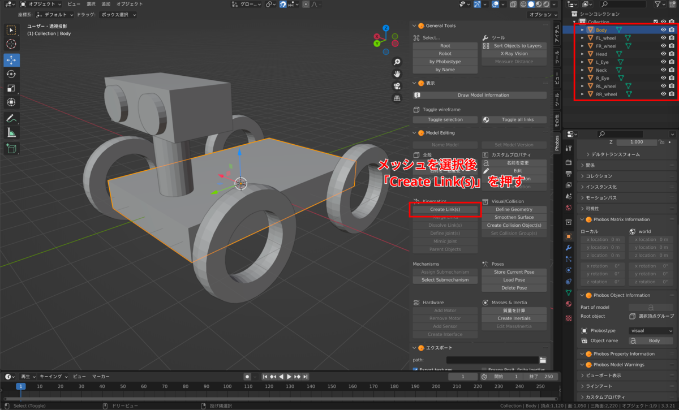Collapse Phobos Matrix Information panel
This screenshot has height=410, width=679.
tap(582, 219)
